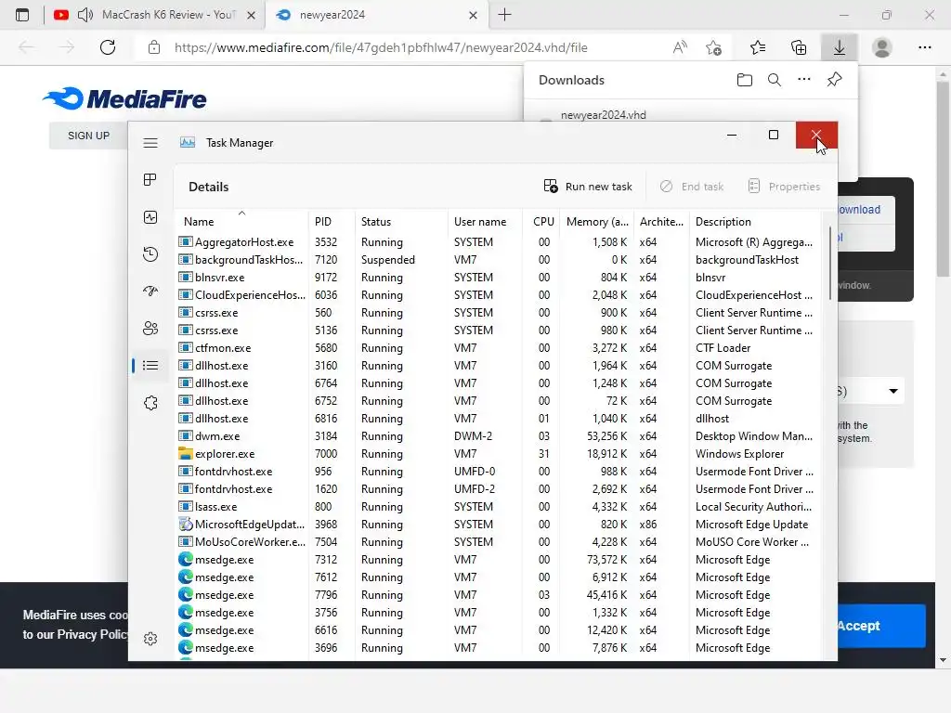Open the App history page in sidebar
Viewport: 951px width, 713px height.
tap(150, 254)
